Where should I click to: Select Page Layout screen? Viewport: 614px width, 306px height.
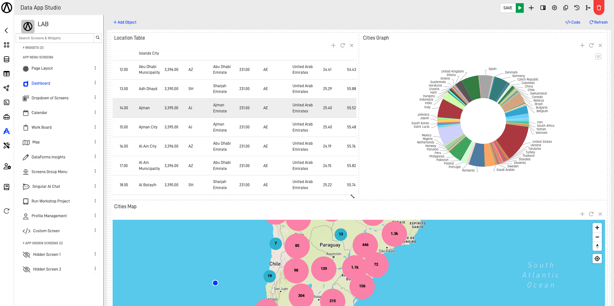[x=42, y=68]
